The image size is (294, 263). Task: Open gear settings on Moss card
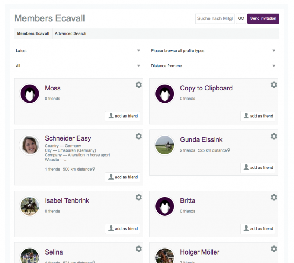click(139, 85)
